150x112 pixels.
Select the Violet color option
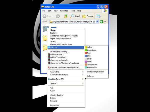(x=89, y=61)
